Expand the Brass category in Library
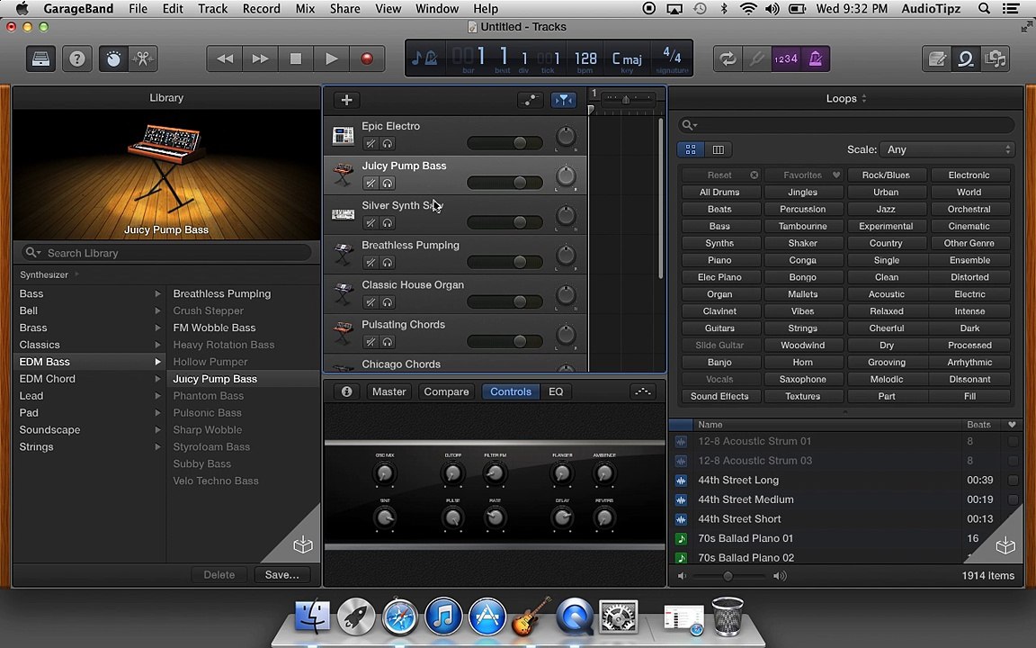The height and width of the screenshot is (648, 1036). [x=157, y=328]
